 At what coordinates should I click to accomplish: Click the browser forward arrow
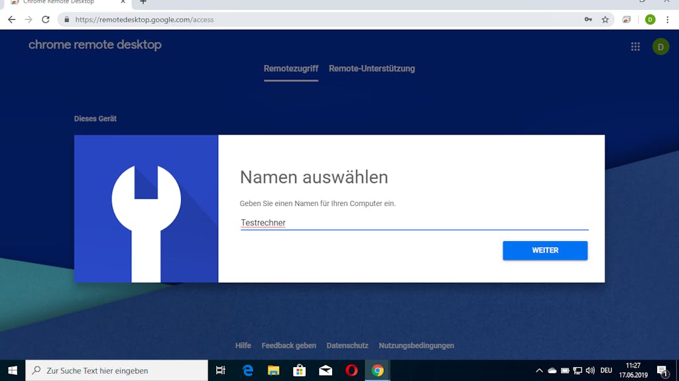(29, 19)
